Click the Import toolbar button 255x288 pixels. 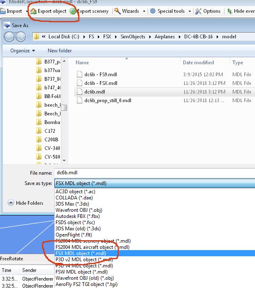tap(11, 11)
